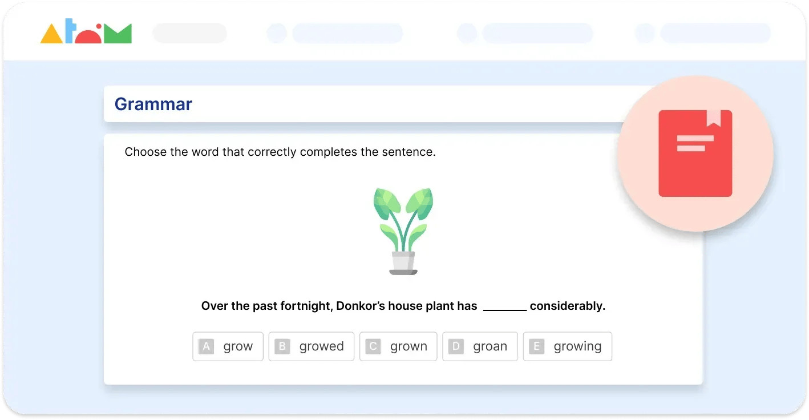809x420 pixels.
Task: Choose the answer word "growed"
Action: [x=321, y=346]
